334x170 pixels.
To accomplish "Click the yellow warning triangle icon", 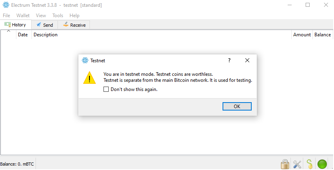I will (x=89, y=77).
